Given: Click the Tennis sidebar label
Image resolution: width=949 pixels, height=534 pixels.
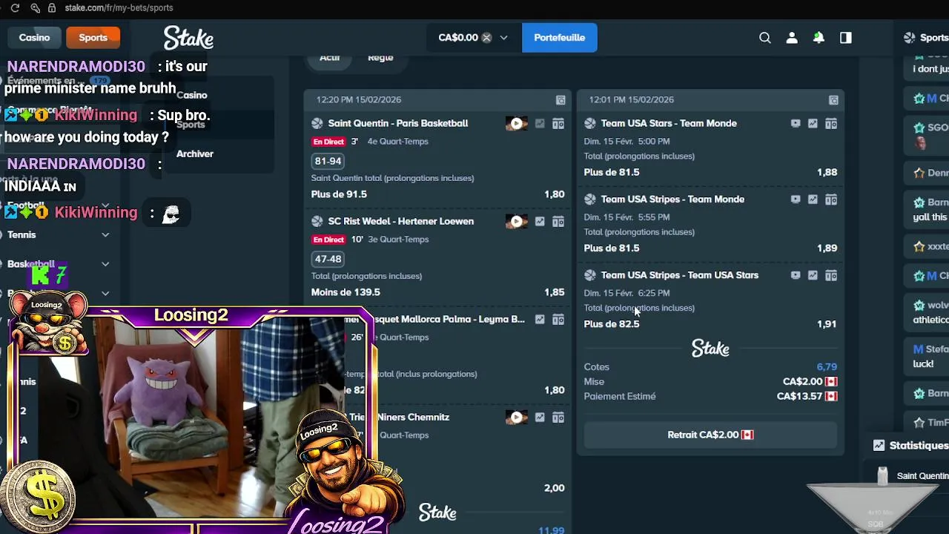Looking at the screenshot, I should tap(22, 234).
